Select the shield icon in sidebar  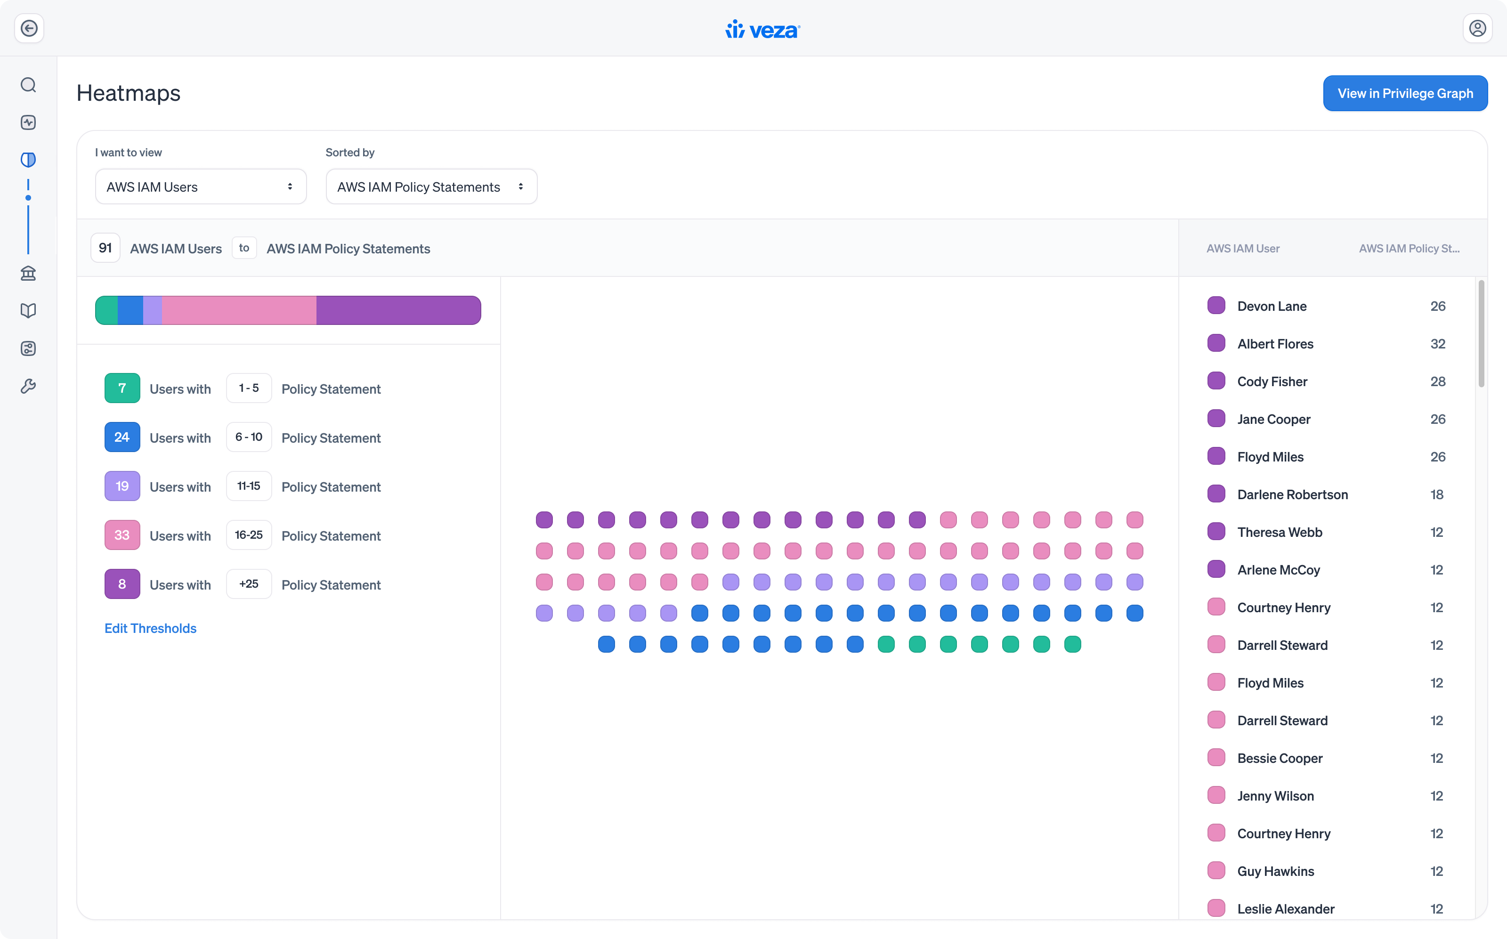[29, 160]
